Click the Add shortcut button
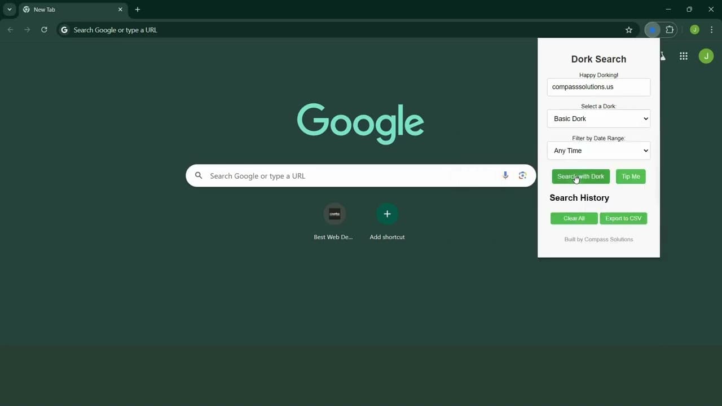Viewport: 722px width, 406px height. pos(387,222)
